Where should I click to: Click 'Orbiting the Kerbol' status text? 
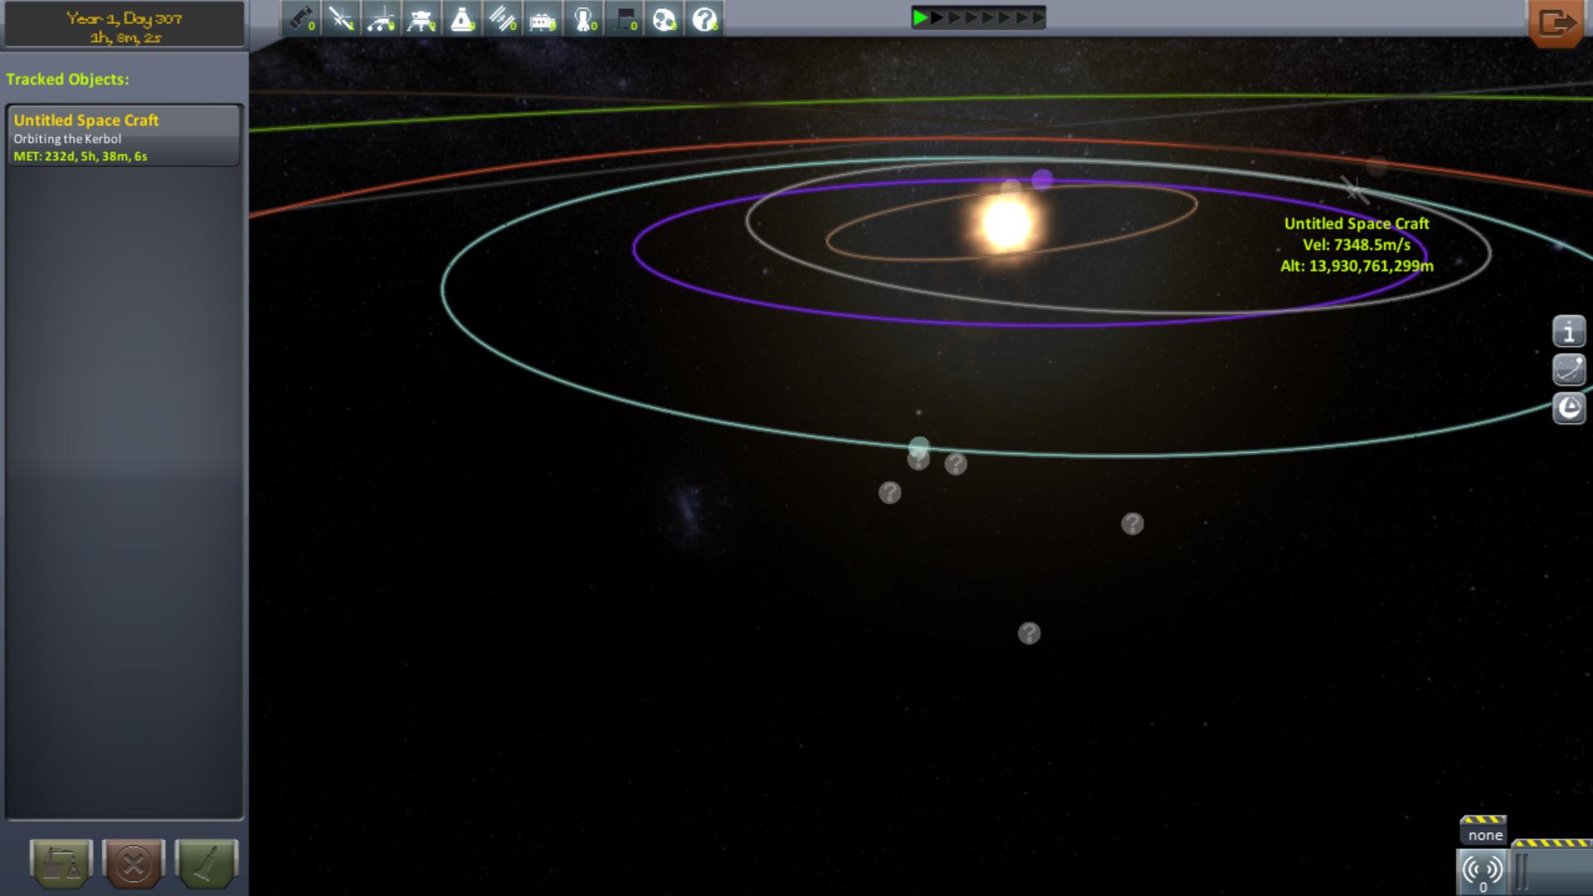click(x=67, y=139)
